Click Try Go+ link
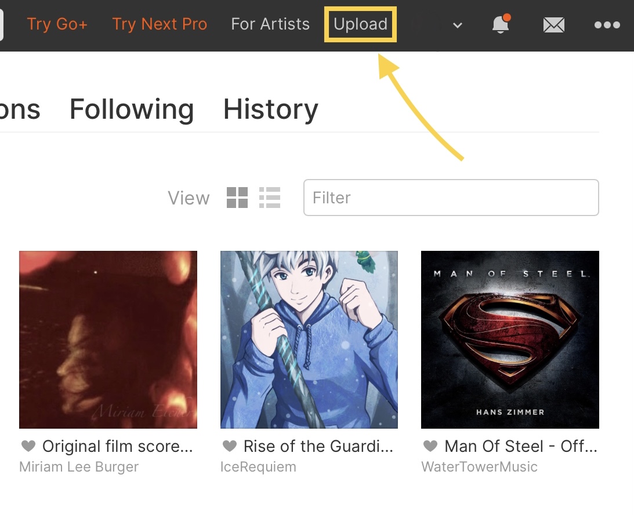The image size is (634, 515). click(57, 24)
